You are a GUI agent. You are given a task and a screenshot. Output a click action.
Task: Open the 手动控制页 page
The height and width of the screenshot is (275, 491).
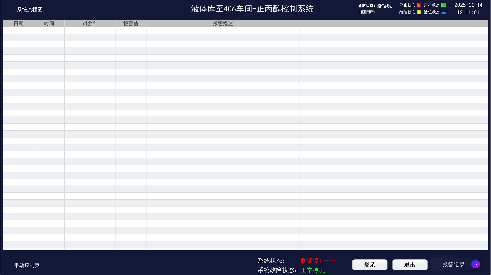click(x=27, y=265)
